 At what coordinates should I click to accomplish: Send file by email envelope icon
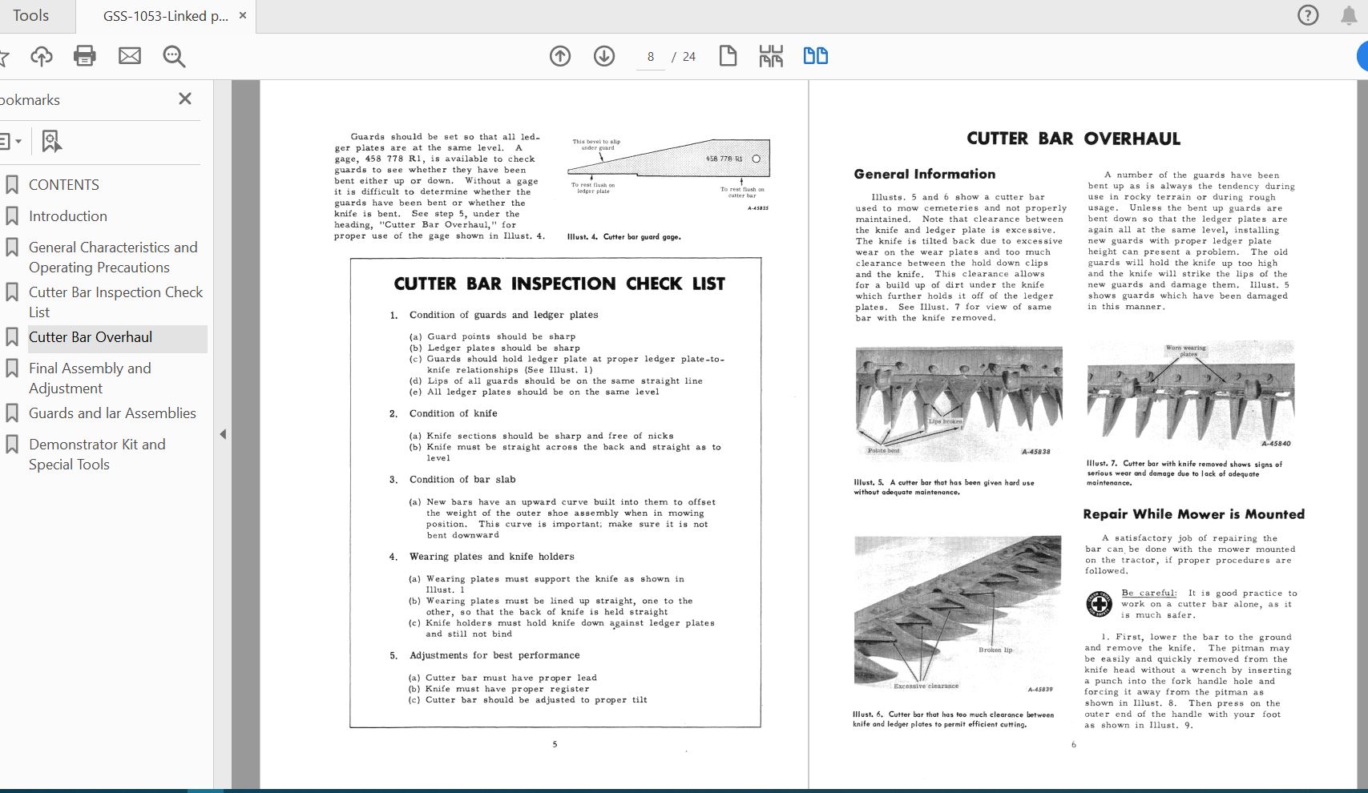[x=130, y=56]
